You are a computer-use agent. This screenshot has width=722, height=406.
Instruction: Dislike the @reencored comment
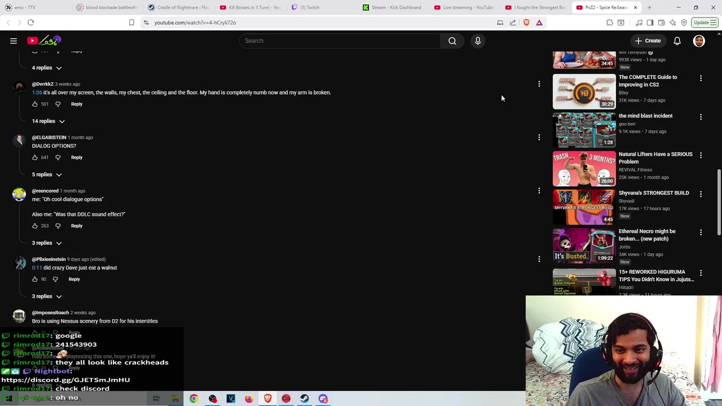(58, 226)
